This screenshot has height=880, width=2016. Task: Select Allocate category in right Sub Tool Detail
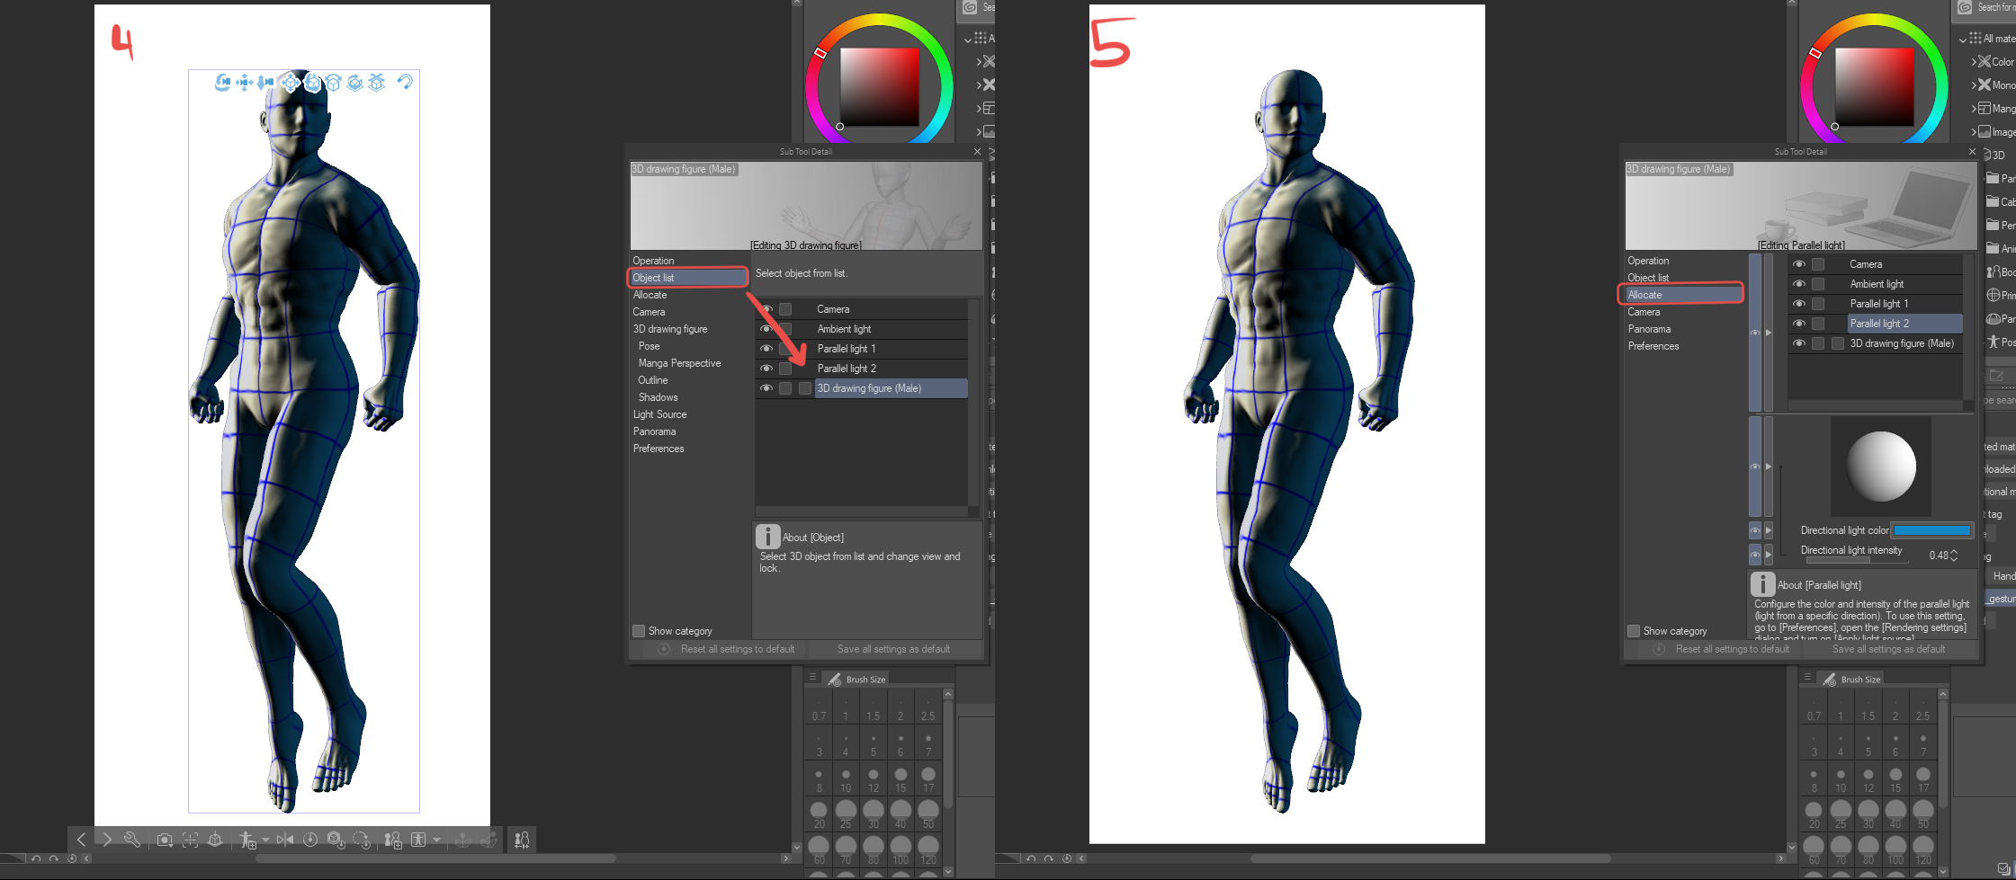pyautogui.click(x=1683, y=295)
